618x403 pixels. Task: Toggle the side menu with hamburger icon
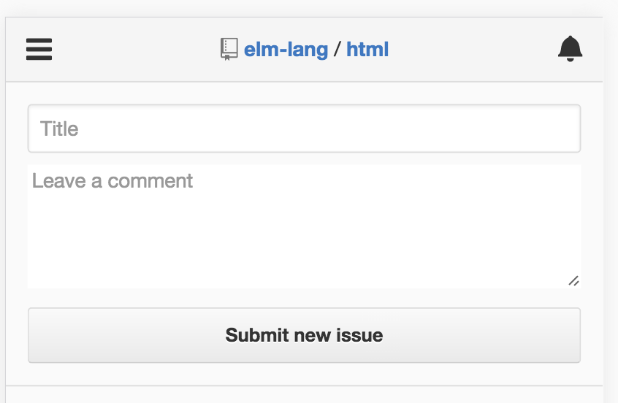39,49
